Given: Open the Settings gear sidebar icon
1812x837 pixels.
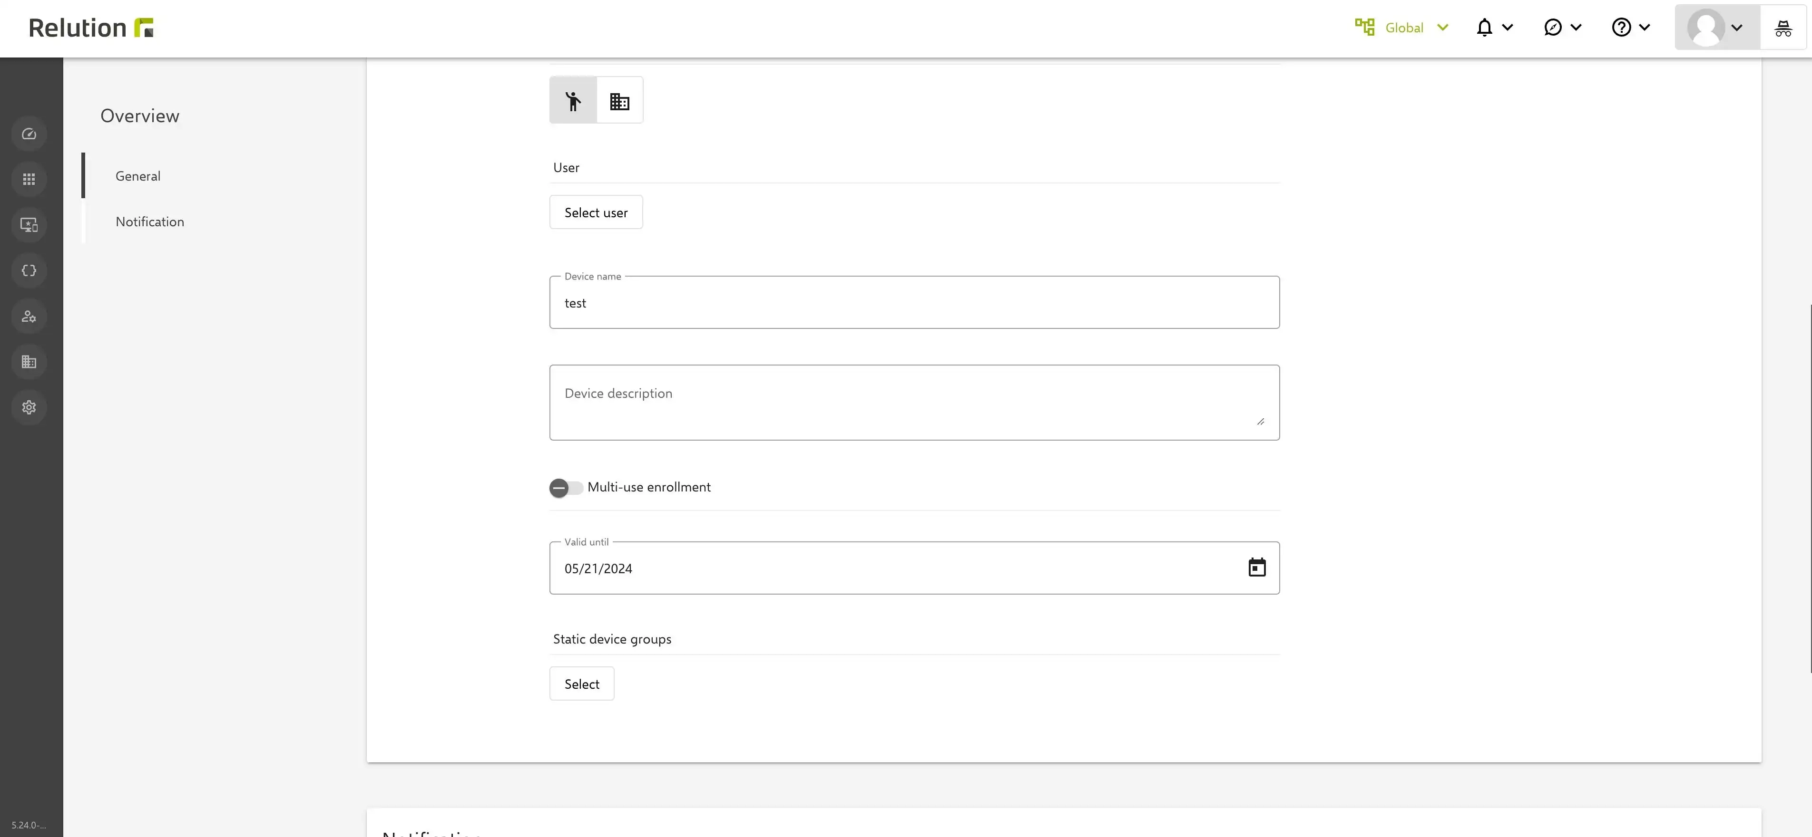Looking at the screenshot, I should click(x=29, y=408).
